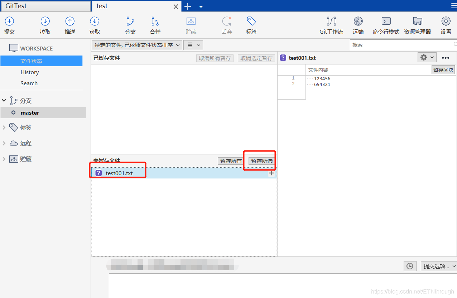Screen dimensions: 457x298
Task: Click the 已暂存文件 panel heading
Action: 107,58
